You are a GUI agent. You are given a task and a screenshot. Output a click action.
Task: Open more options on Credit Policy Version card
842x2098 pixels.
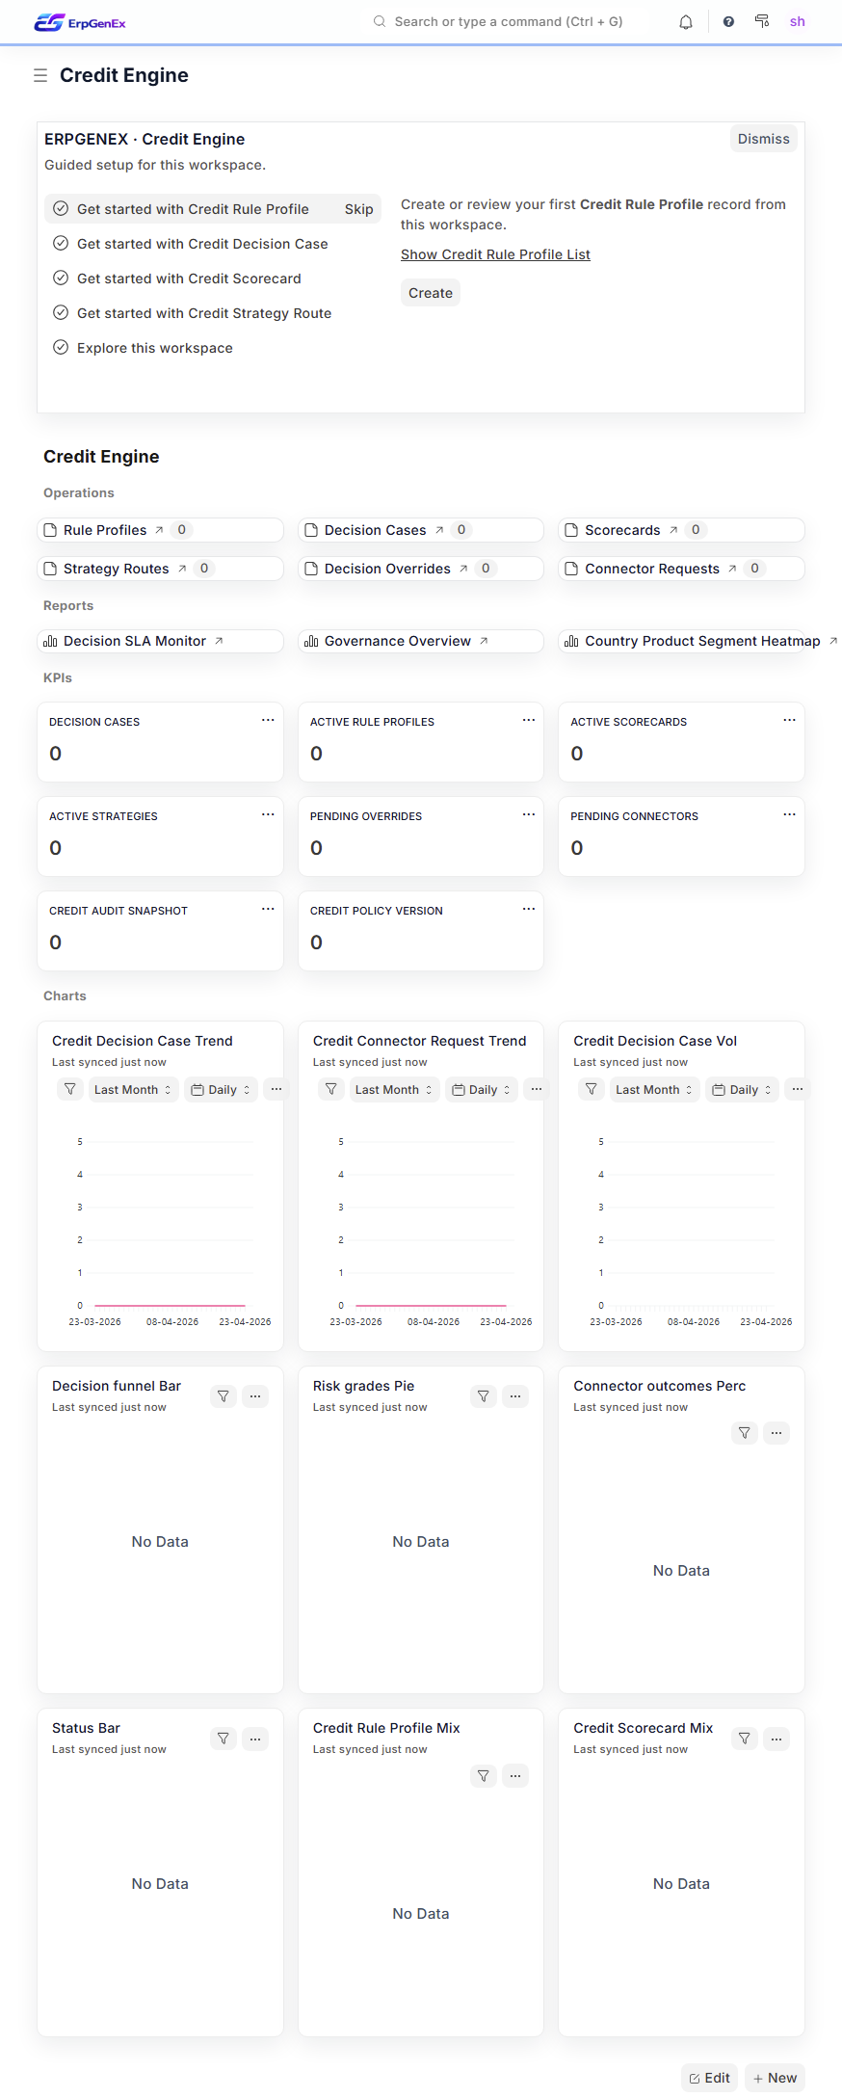[529, 909]
